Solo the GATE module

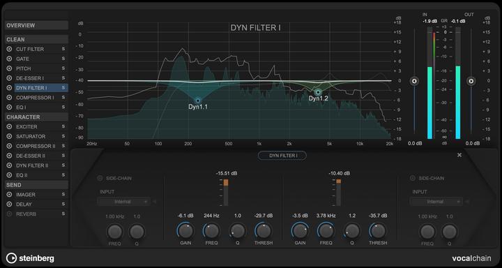pyautogui.click(x=63, y=59)
